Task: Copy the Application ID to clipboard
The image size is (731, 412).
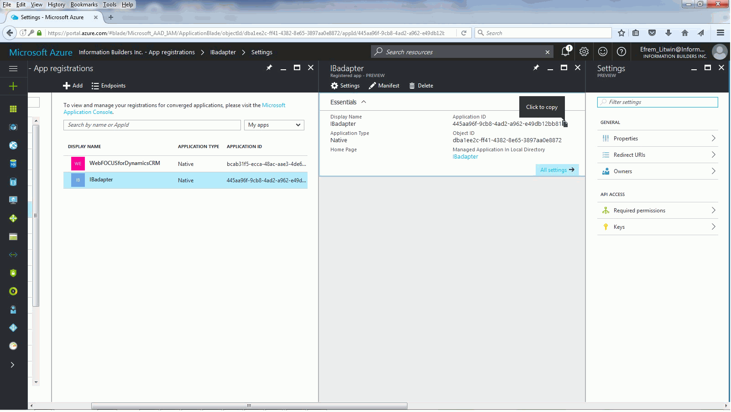Action: coord(565,124)
